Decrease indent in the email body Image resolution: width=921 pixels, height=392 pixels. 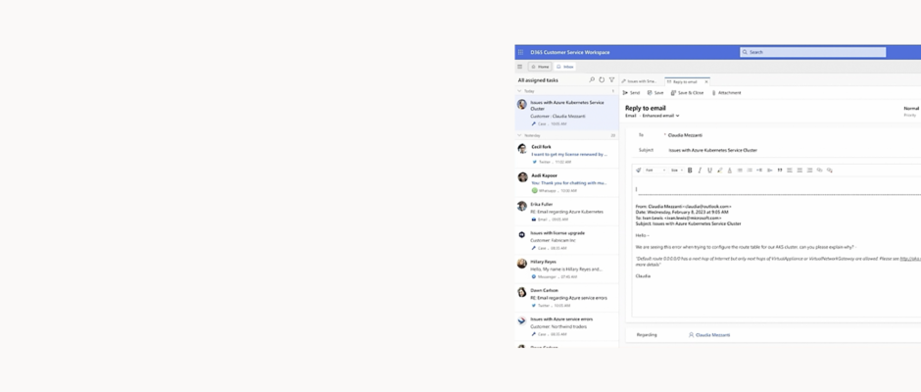(759, 171)
